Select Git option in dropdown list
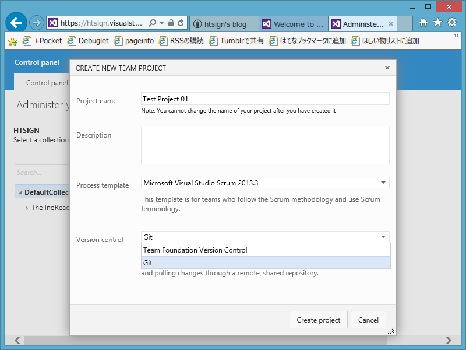 coord(266,263)
